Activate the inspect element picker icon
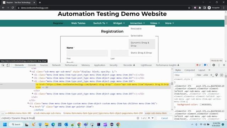 [3, 65]
